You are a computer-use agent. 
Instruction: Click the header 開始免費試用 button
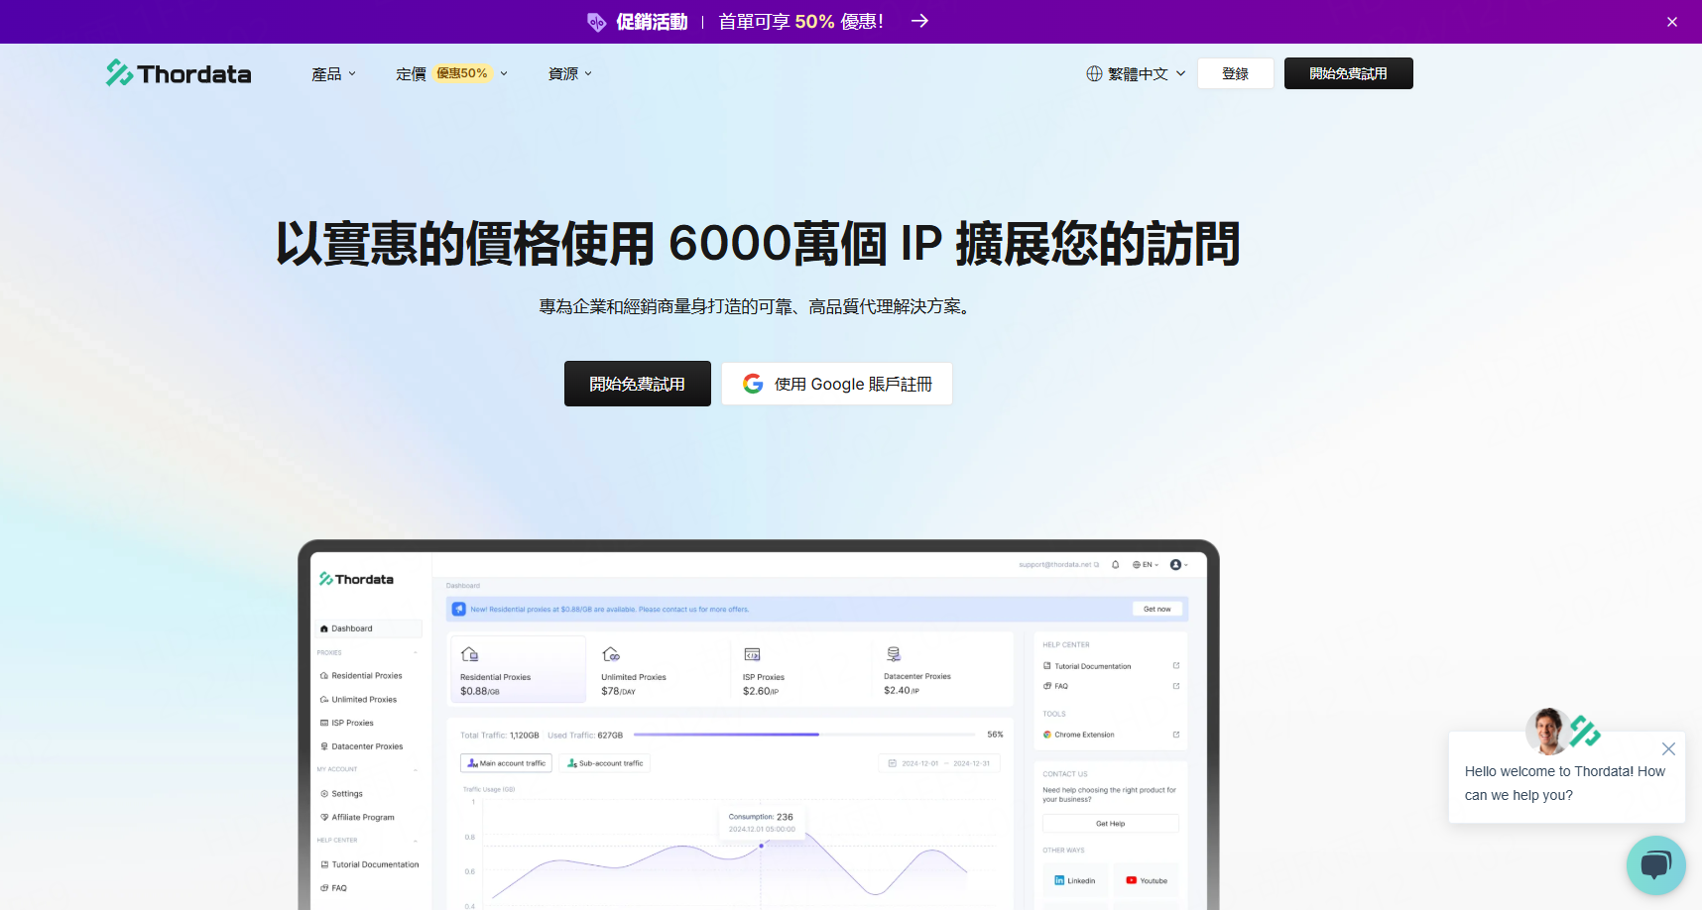click(1348, 73)
